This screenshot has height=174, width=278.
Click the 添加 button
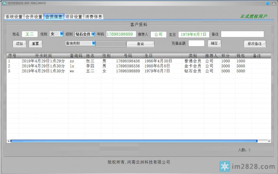[20, 43]
